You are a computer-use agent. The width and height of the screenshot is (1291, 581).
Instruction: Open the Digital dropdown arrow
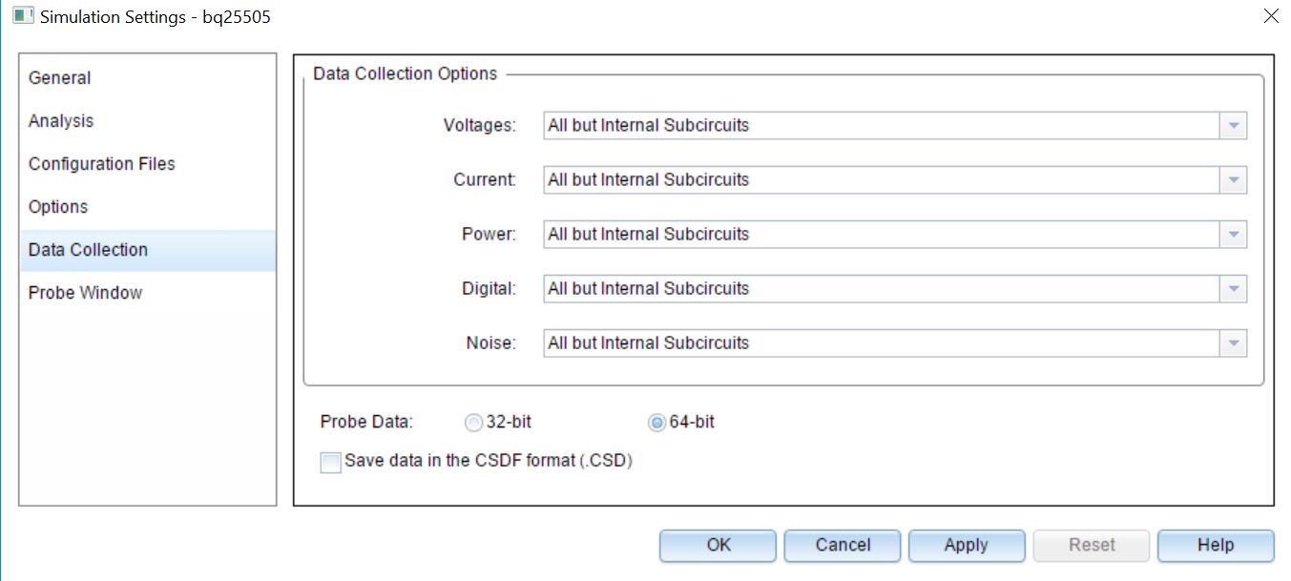click(x=1233, y=289)
